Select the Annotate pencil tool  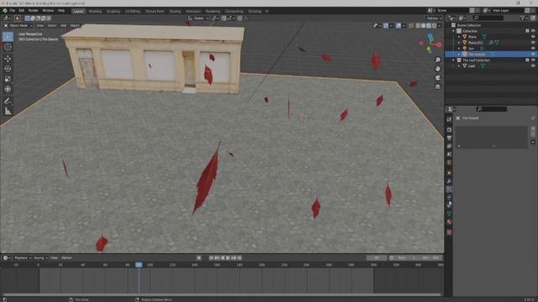[8, 101]
